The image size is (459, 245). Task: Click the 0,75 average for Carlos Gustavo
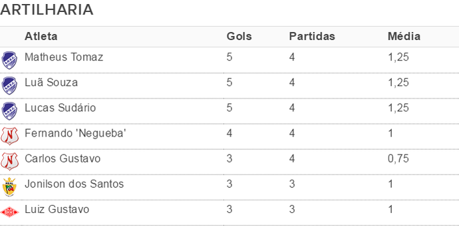pyautogui.click(x=398, y=159)
